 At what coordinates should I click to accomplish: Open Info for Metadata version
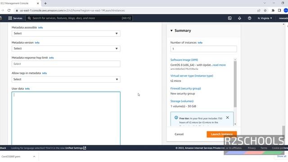coord(37,43)
